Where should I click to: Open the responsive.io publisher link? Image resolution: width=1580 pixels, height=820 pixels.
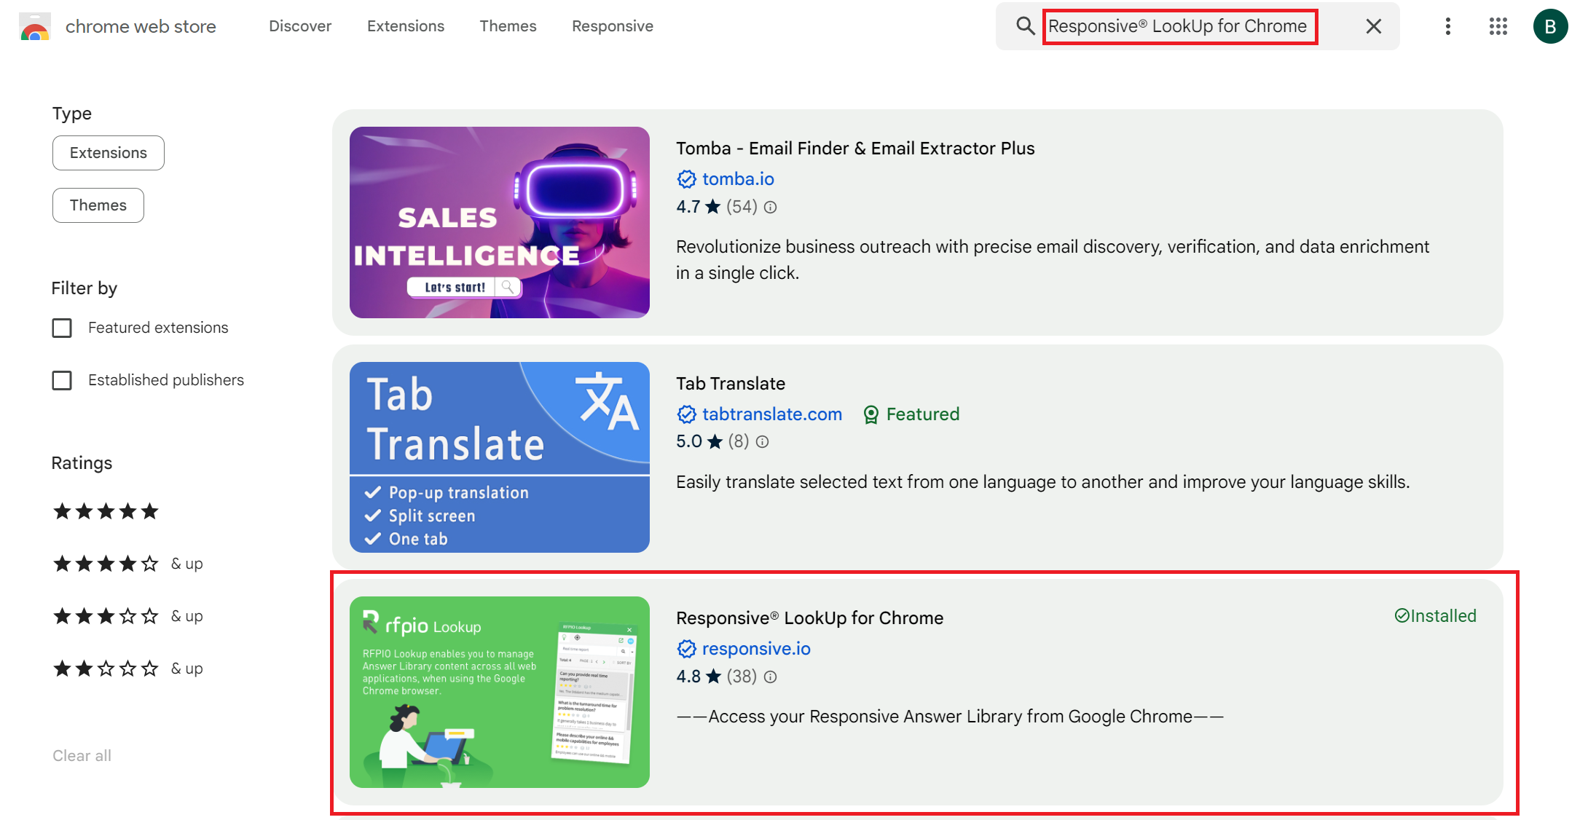pos(756,649)
